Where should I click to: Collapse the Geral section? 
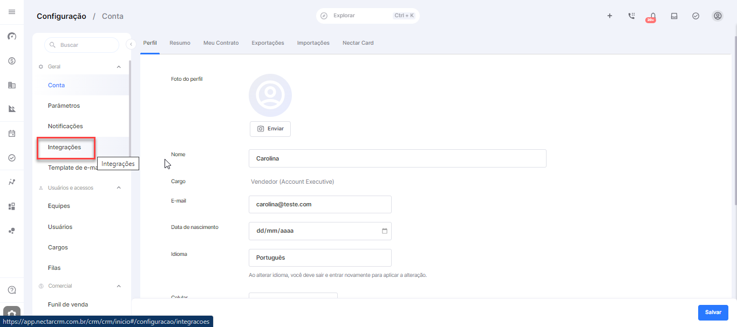point(119,67)
